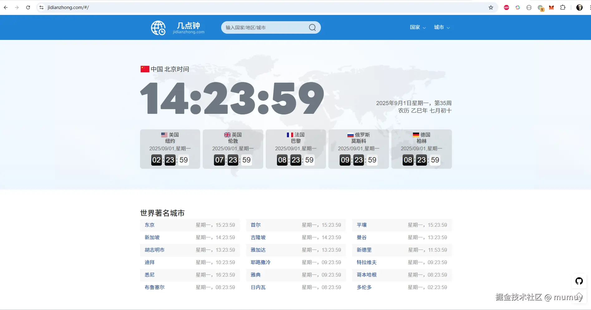
Task: Open the extensions puzzle icon
Action: click(x=563, y=7)
